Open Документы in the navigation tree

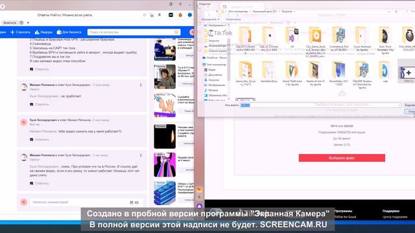[213, 75]
